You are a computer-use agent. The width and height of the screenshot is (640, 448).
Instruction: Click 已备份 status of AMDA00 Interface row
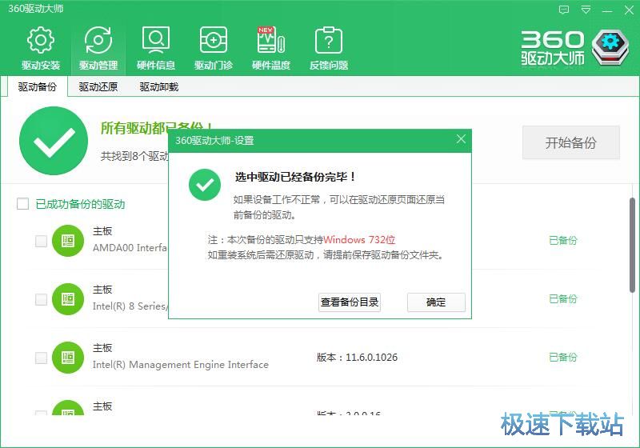coord(563,241)
